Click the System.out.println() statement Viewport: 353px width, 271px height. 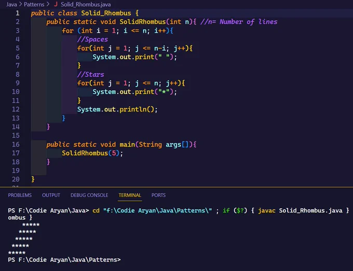(x=117, y=109)
